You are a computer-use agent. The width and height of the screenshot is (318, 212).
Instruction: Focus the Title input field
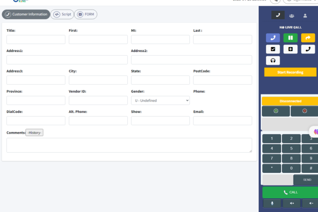coord(36,40)
